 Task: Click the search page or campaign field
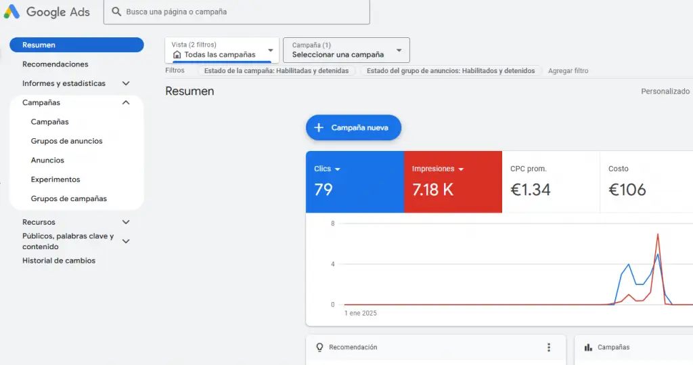pos(244,12)
